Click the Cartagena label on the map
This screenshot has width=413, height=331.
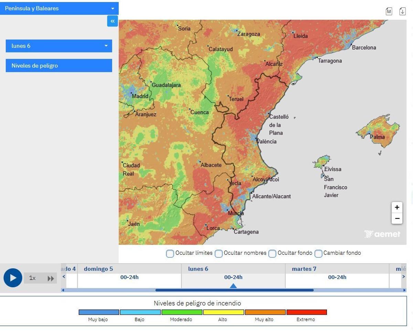[x=246, y=232]
